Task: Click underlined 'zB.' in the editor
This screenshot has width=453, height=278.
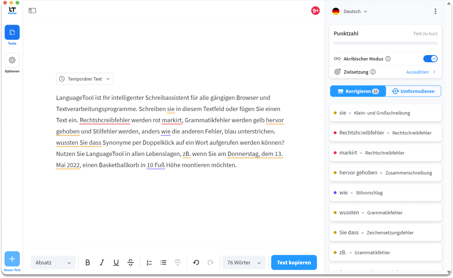Action: pos(187,154)
